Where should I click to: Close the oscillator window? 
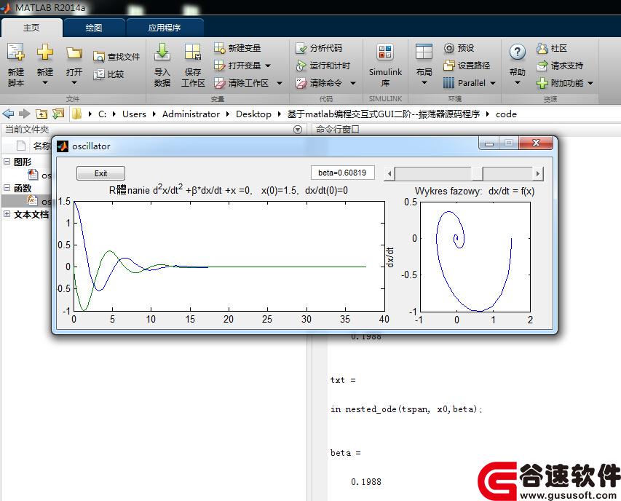point(536,143)
